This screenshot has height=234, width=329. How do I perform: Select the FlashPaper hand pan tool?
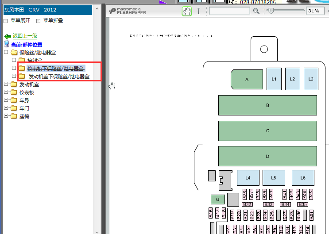coord(187,11)
